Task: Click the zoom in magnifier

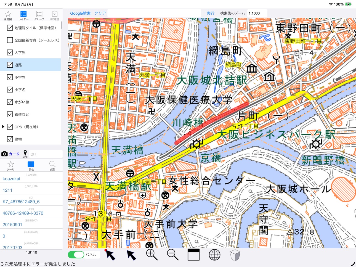Action: click(152, 255)
